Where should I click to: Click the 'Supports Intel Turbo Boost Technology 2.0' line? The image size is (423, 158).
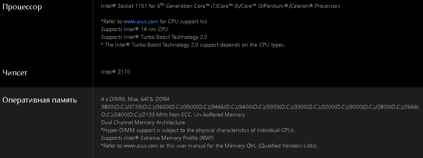(x=154, y=37)
